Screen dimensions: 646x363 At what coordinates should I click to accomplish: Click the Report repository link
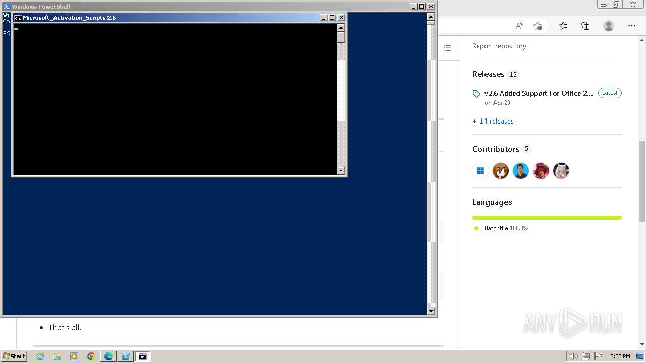pos(499,46)
